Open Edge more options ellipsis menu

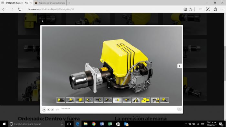(x=222, y=9)
